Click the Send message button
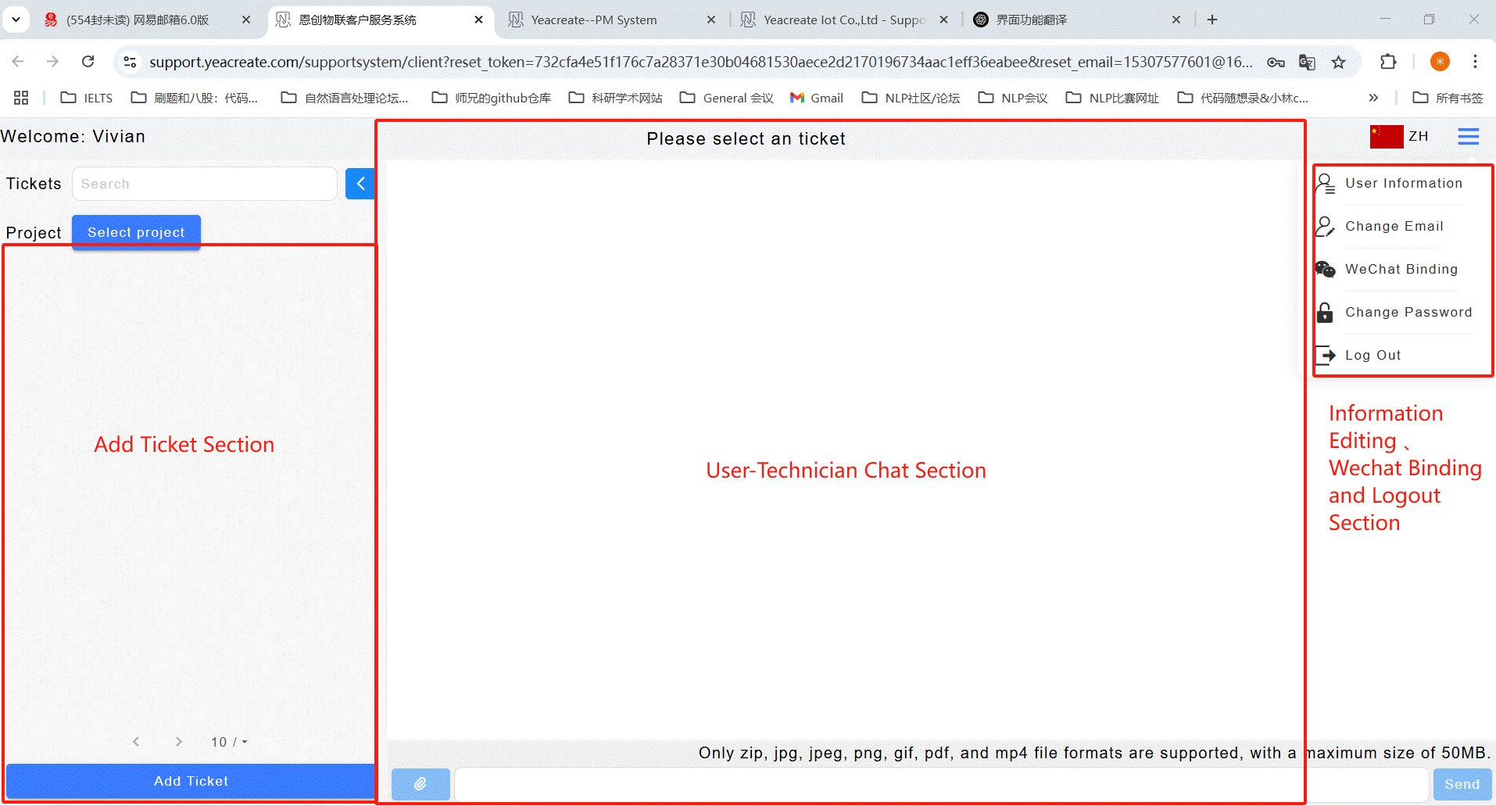 pyautogui.click(x=1462, y=783)
